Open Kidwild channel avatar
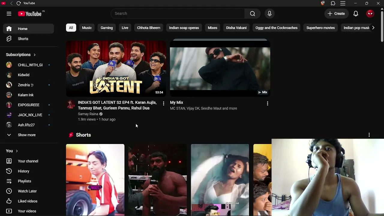Screen dimensions: 384x216 point(9,75)
